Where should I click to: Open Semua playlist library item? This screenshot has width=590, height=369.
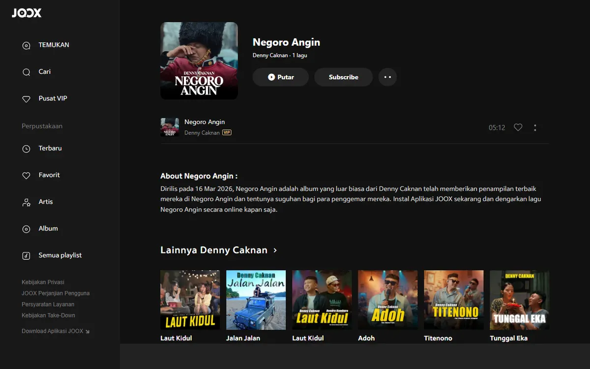pos(60,255)
